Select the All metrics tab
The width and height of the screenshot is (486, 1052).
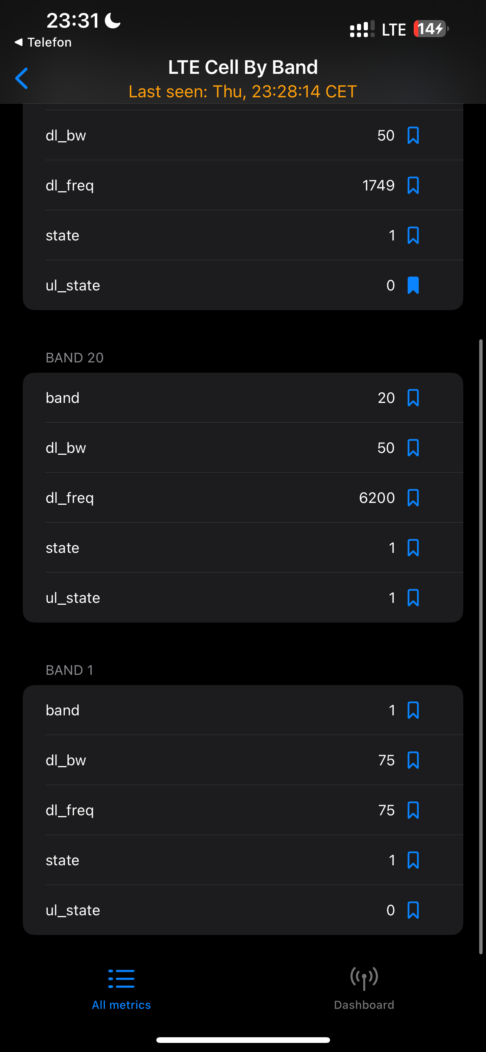(x=121, y=989)
